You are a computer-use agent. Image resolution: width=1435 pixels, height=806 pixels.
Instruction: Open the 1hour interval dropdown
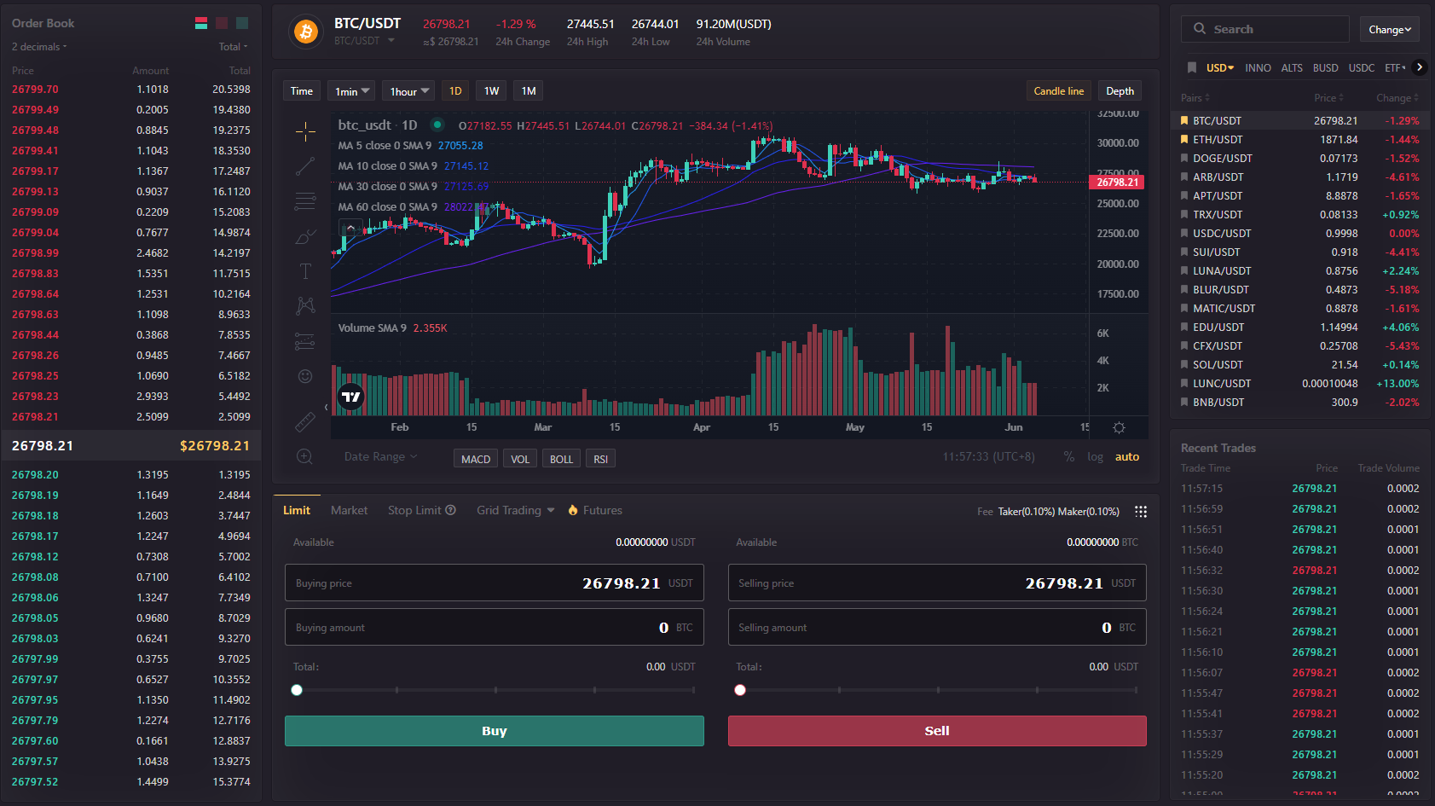409,91
